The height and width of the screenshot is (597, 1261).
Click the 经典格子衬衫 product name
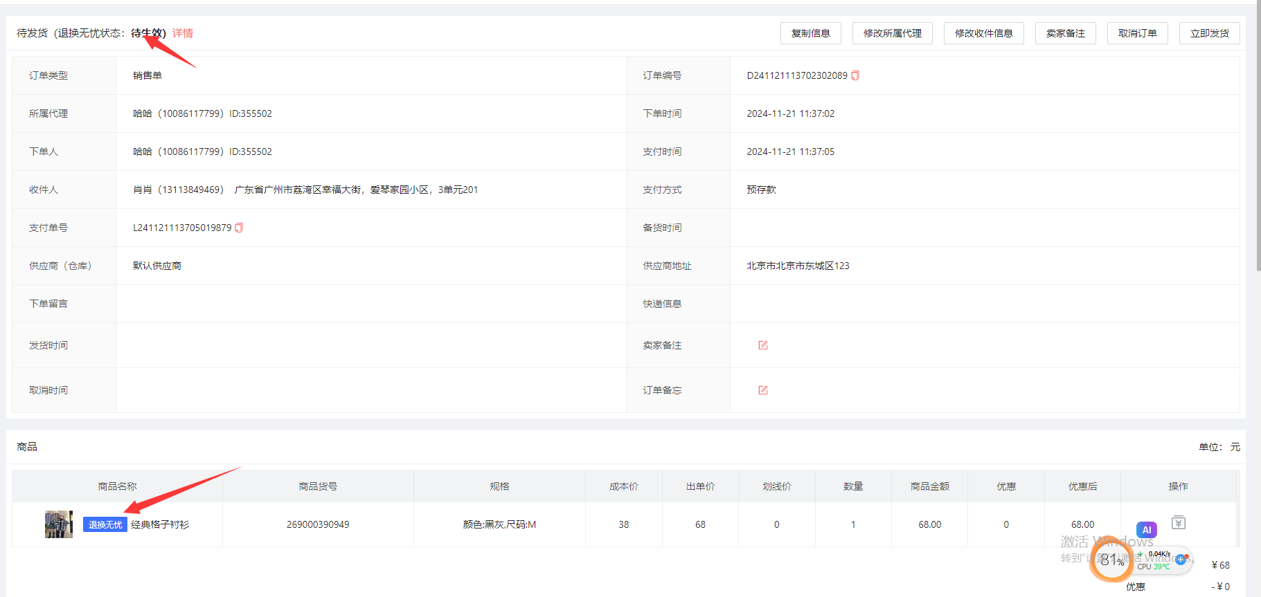pyautogui.click(x=160, y=524)
